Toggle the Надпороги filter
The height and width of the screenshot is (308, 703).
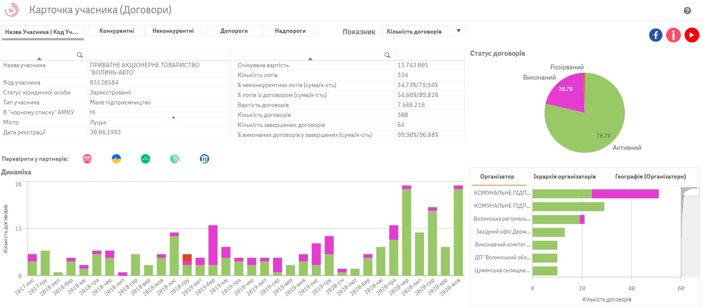coord(290,31)
